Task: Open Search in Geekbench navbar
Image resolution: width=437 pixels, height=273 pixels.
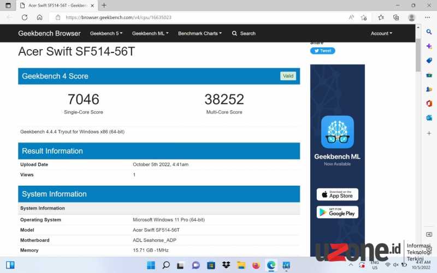Action: (x=244, y=33)
